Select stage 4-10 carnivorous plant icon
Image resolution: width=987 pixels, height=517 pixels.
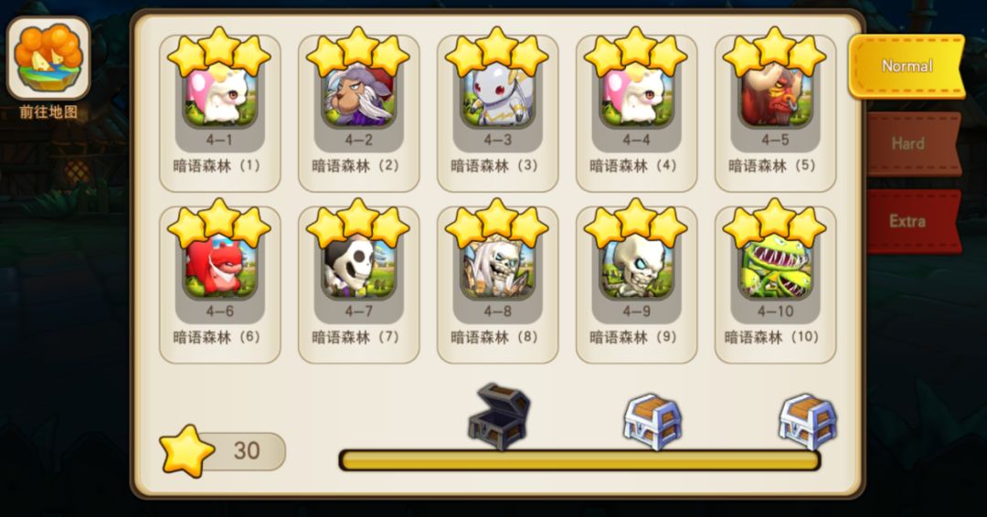(x=775, y=266)
